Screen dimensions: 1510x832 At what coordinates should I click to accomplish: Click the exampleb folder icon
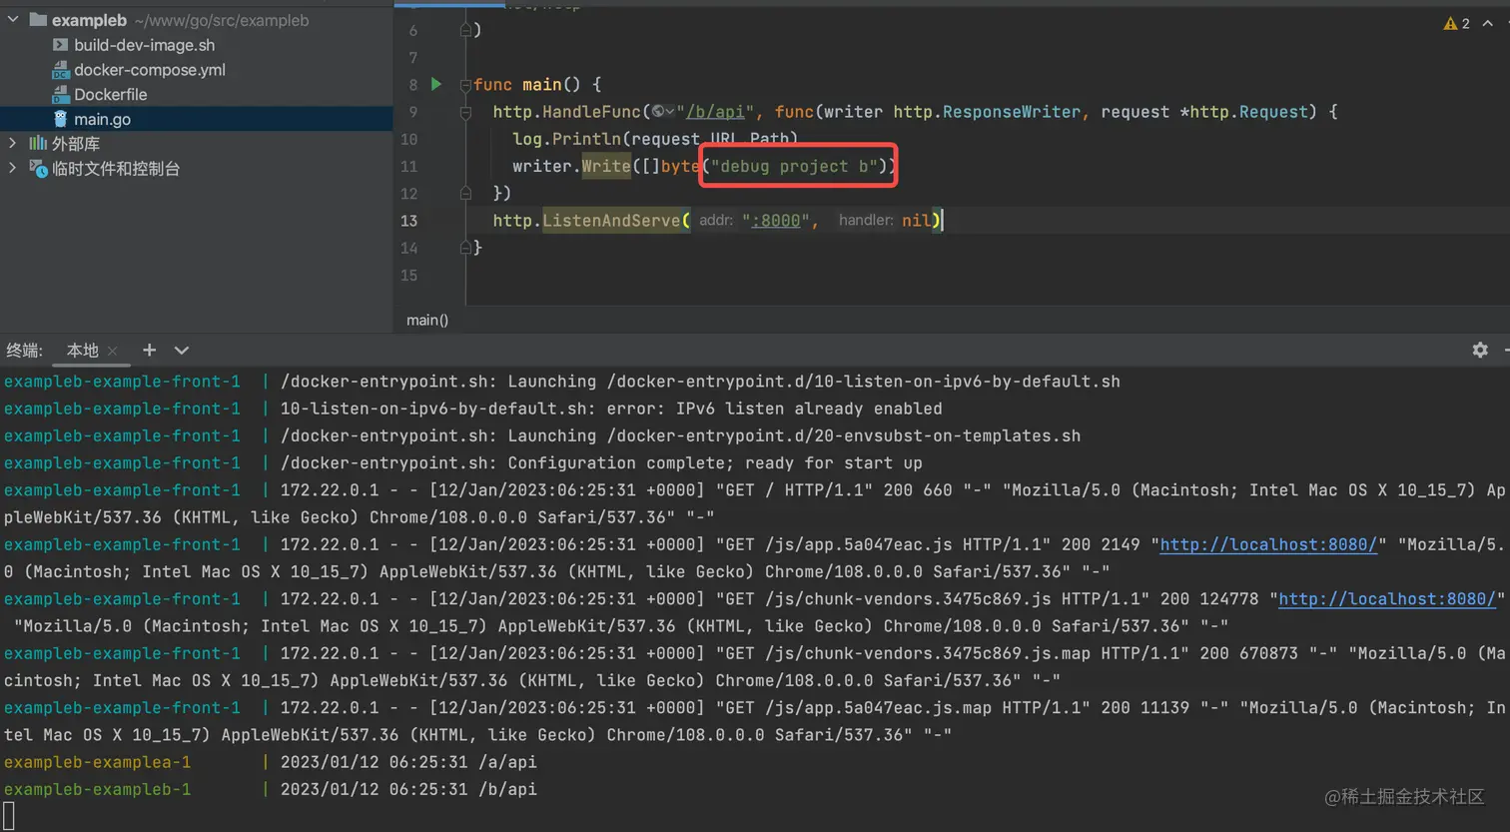pos(38,19)
